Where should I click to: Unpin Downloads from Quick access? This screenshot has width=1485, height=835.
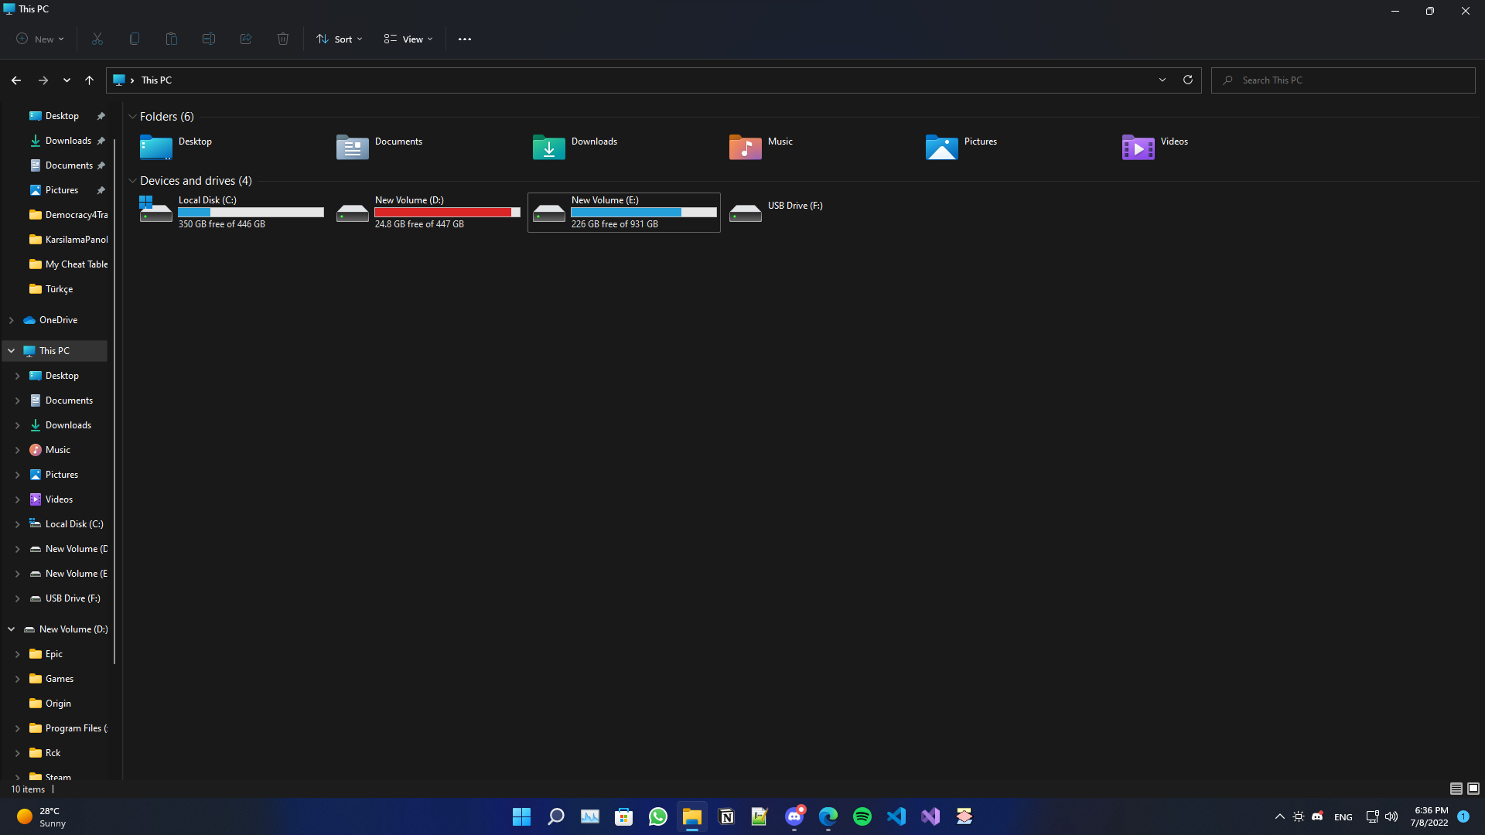(x=101, y=141)
